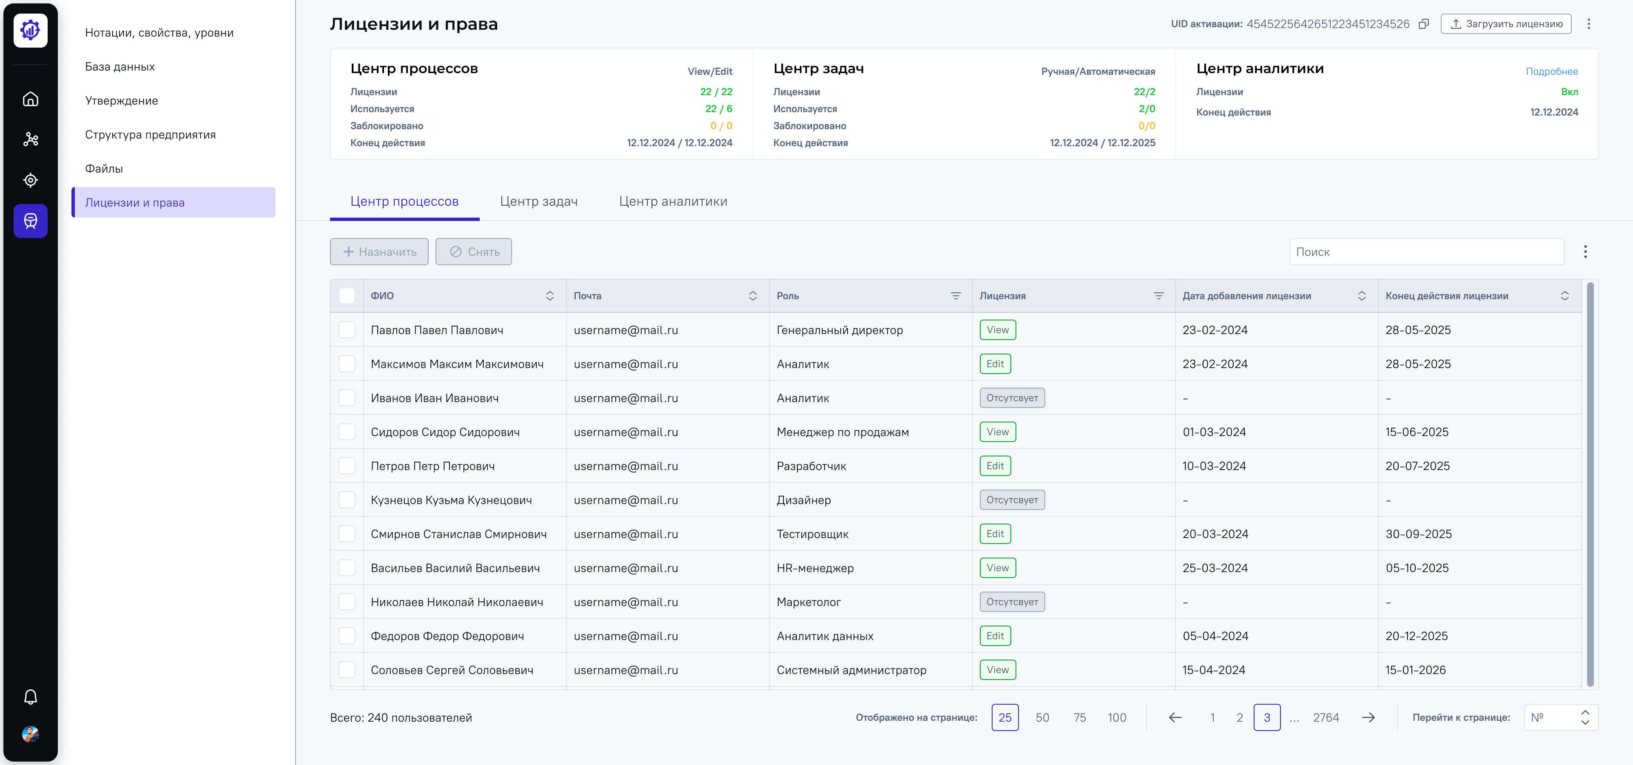The width and height of the screenshot is (1633, 765).
Task: Open the home icon in left sidebar
Action: click(x=31, y=99)
